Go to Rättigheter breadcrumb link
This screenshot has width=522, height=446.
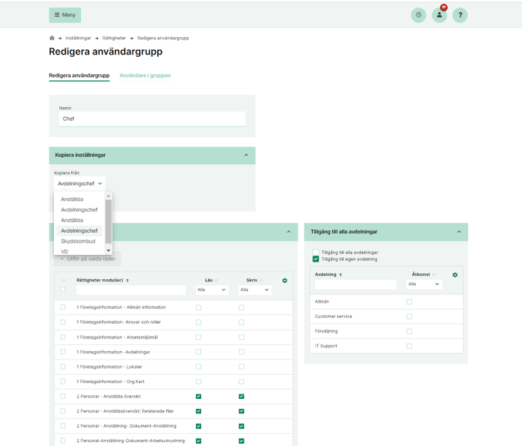tap(114, 38)
